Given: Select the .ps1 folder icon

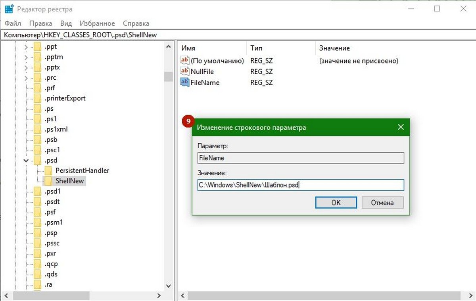Looking at the screenshot, I should click(38, 119).
